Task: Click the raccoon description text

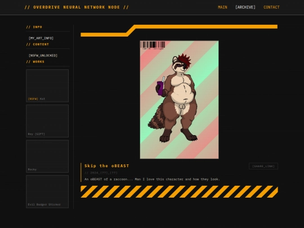Action: (x=152, y=179)
